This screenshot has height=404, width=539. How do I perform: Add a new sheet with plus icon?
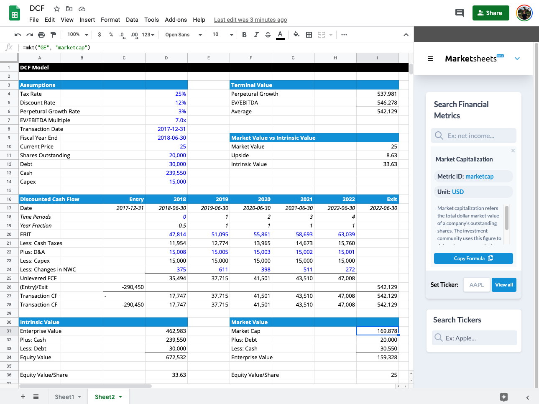(x=23, y=396)
